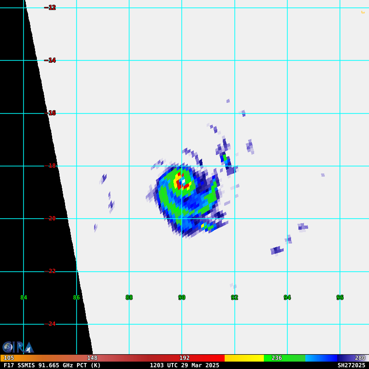Click the SH272025 storm identifier text
369x369 pixels.
pyautogui.click(x=351, y=365)
